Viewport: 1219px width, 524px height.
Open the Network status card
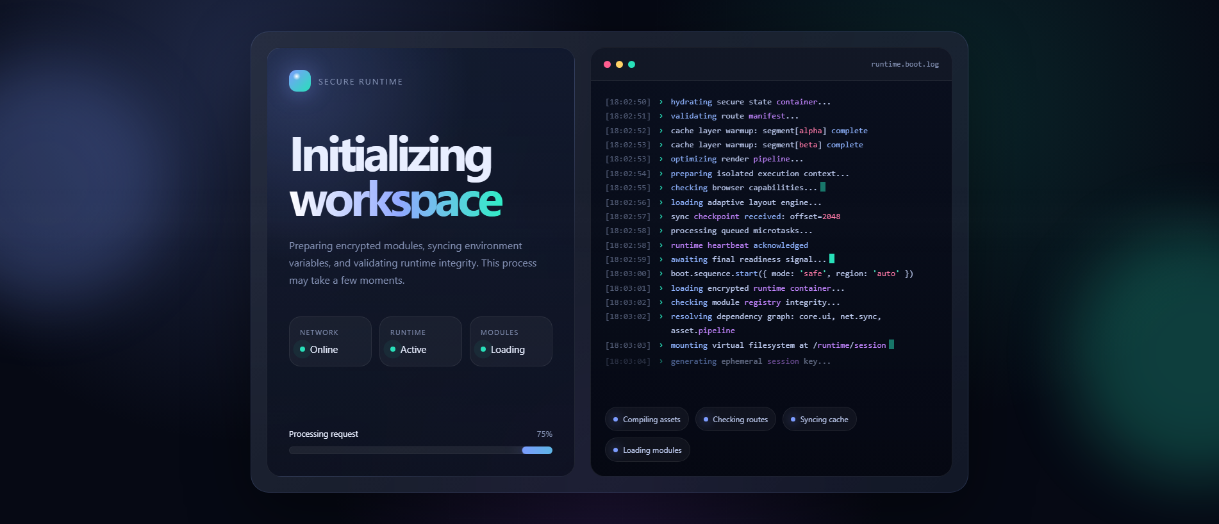330,341
